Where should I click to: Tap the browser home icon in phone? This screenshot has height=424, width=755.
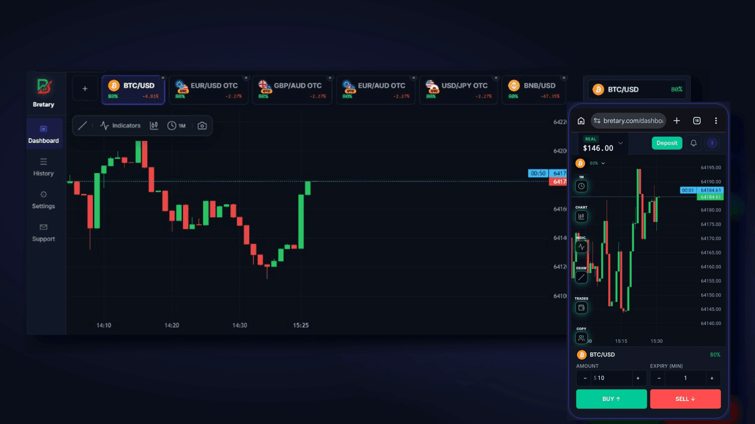pos(581,121)
